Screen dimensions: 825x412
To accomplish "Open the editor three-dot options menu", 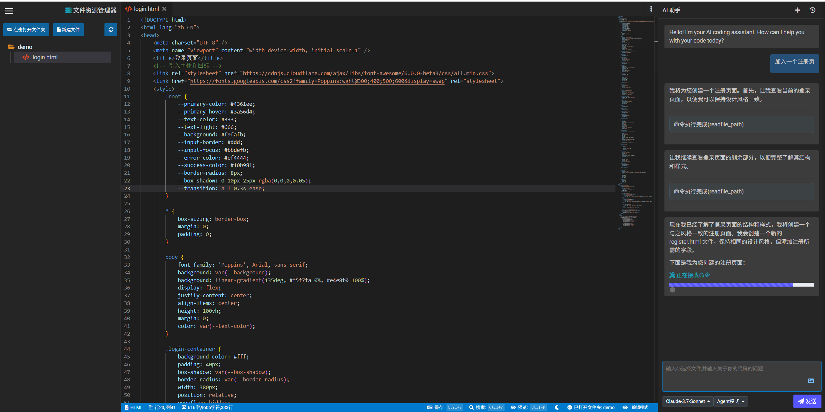I will (x=651, y=9).
